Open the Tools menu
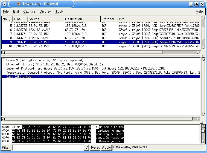 (59, 11)
